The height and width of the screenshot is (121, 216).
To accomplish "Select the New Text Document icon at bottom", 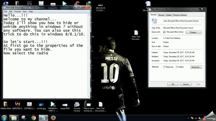I will 101,107.
